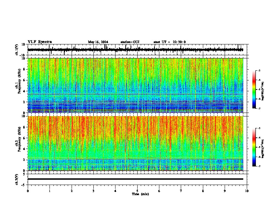This screenshot has width=278, height=214.
Task: Click the ch.2 colorbar log(PSD) label
Action: pyautogui.click(x=263, y=149)
